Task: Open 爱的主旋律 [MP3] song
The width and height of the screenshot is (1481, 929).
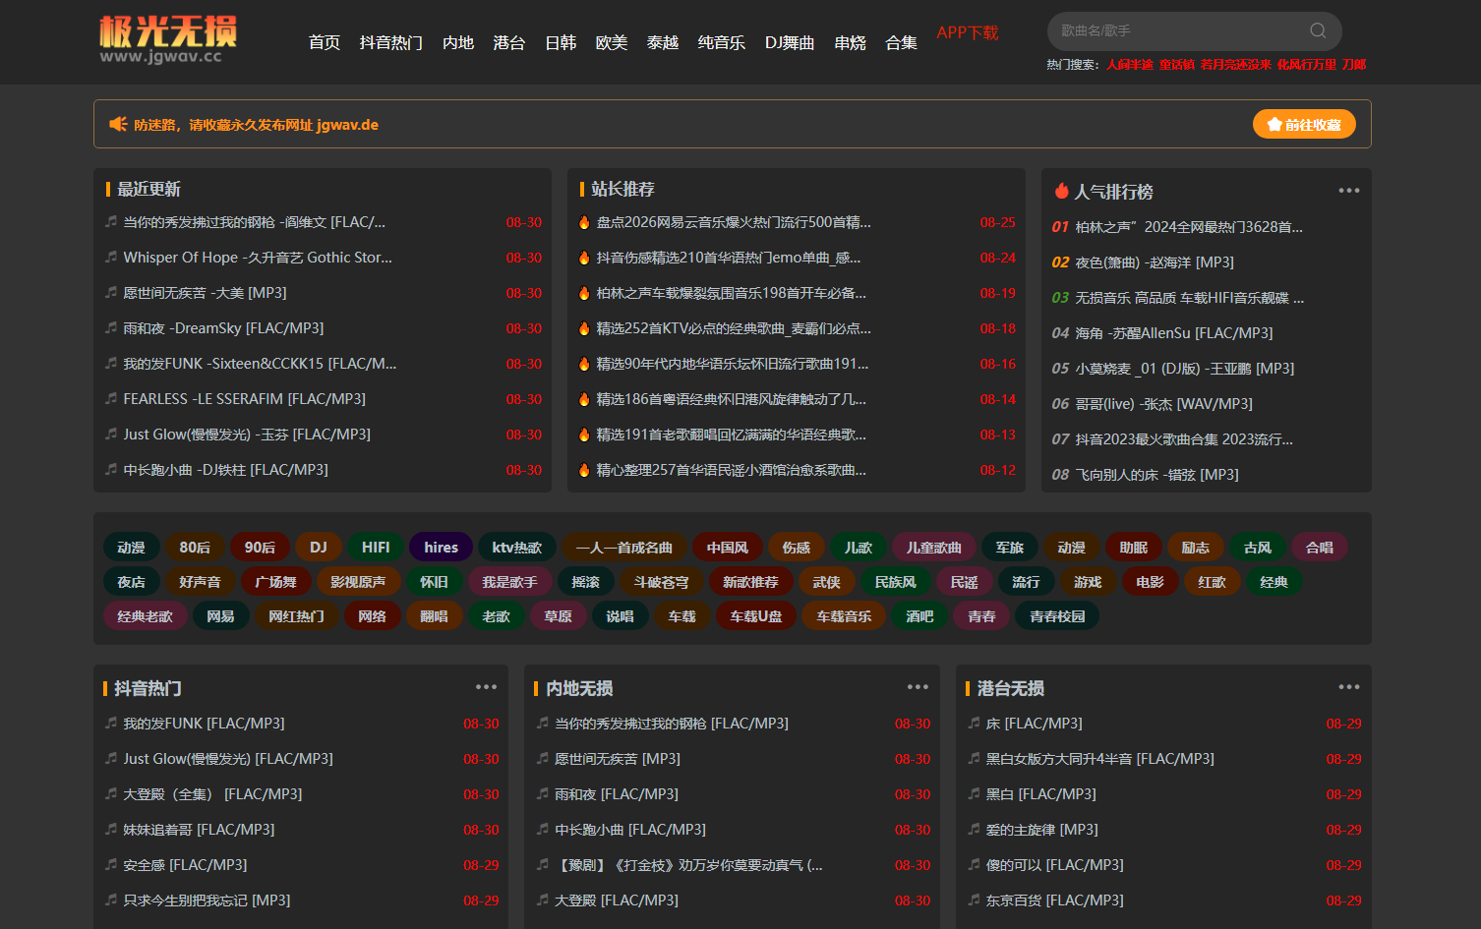Action: point(1042,830)
